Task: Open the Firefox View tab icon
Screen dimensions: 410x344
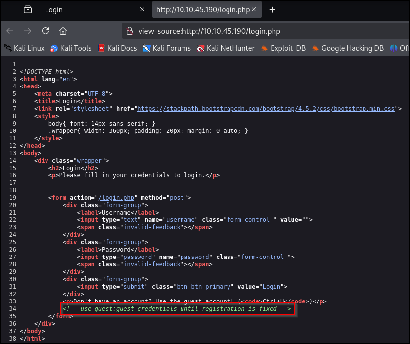Action: [28, 10]
